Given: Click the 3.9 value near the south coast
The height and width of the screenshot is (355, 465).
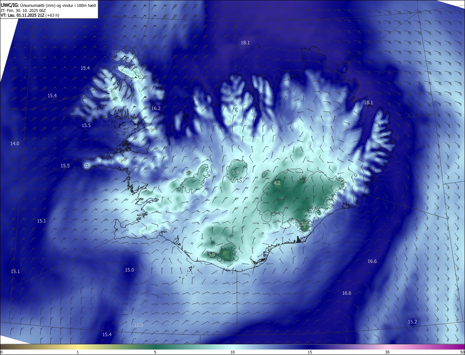Looking at the screenshot, I should pos(212,255).
